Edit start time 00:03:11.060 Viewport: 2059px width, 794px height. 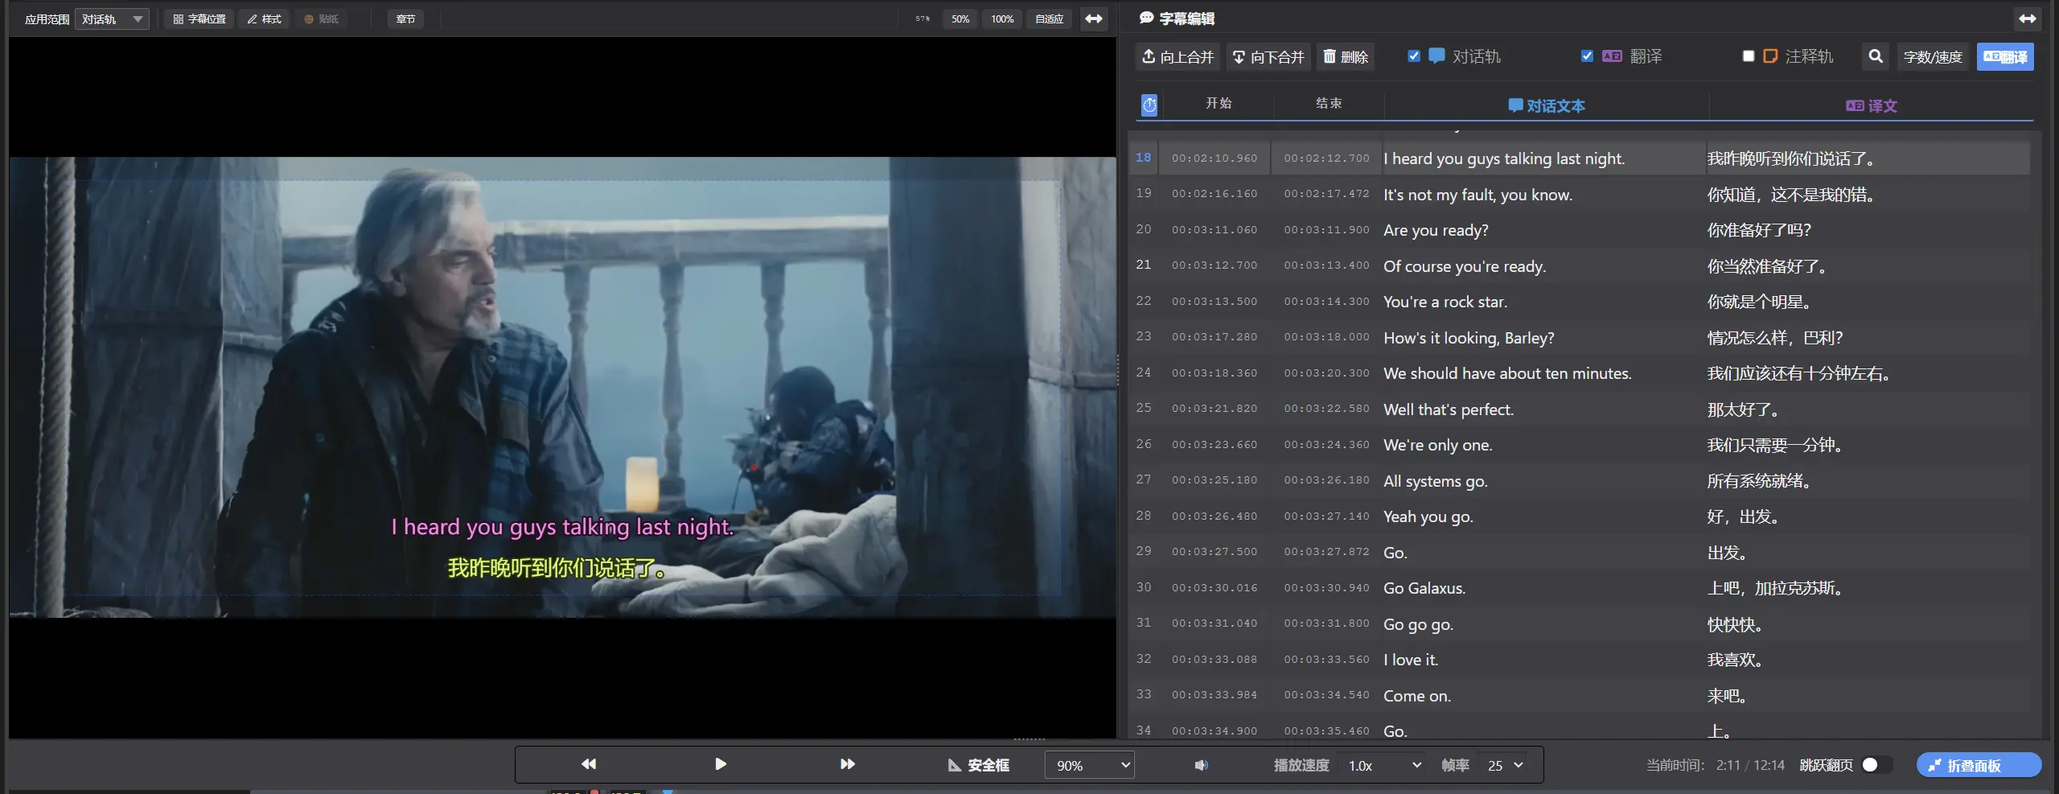1214,230
